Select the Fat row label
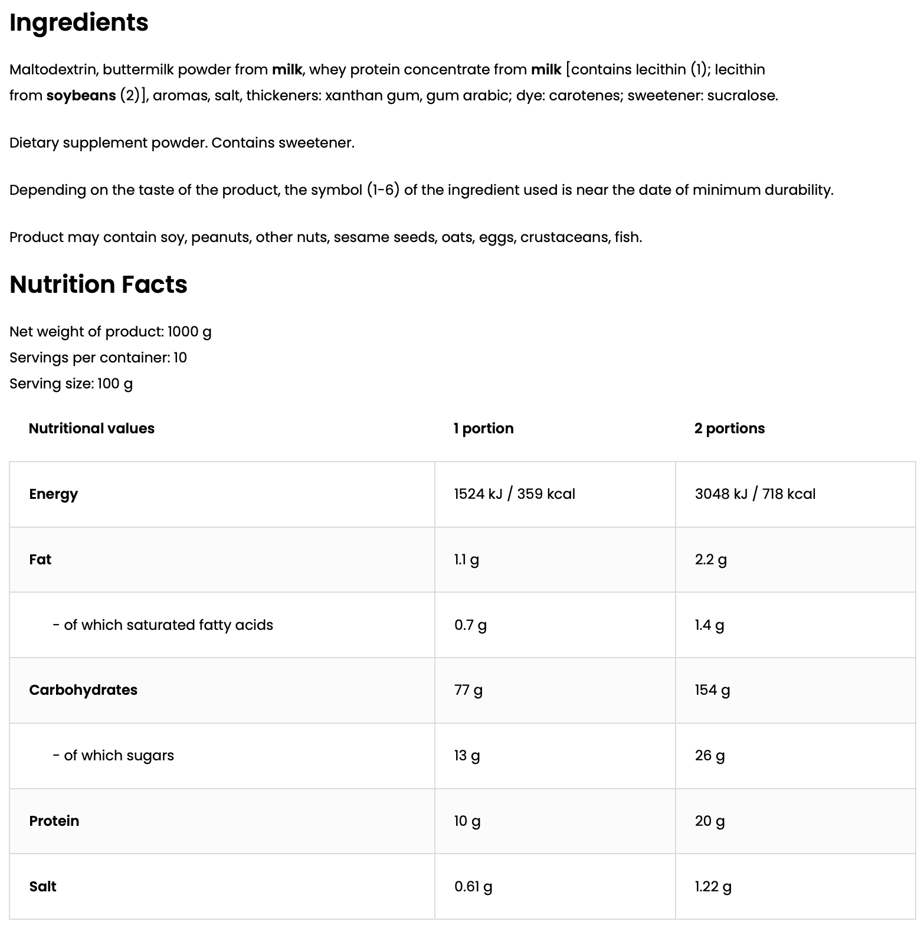This screenshot has width=924, height=928. [40, 560]
